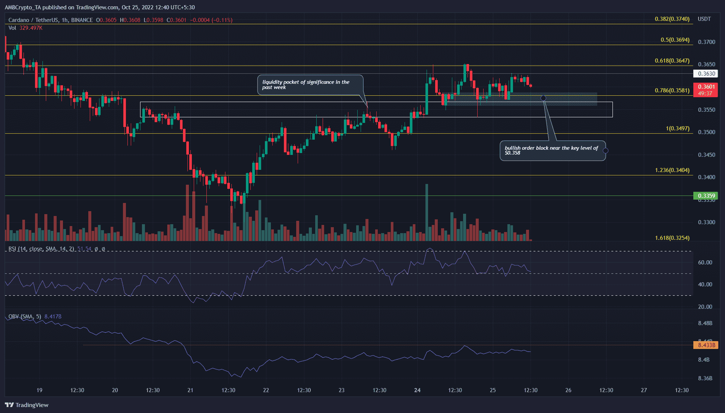The height and width of the screenshot is (413, 725).
Task: Click the green 0.3359 price tag
Action: [x=706, y=196]
